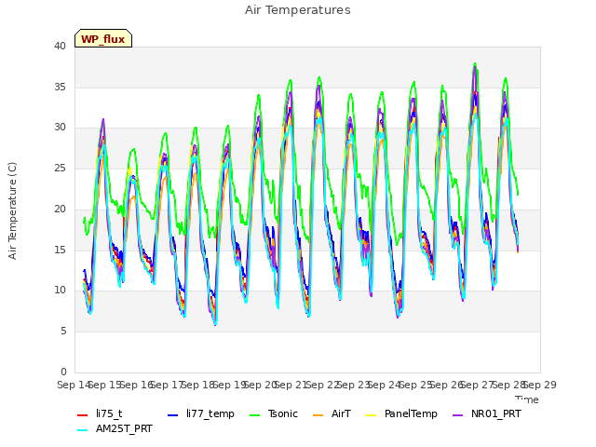
Task: Toggle AM25T_PRT legend entry
Action: click(x=115, y=429)
